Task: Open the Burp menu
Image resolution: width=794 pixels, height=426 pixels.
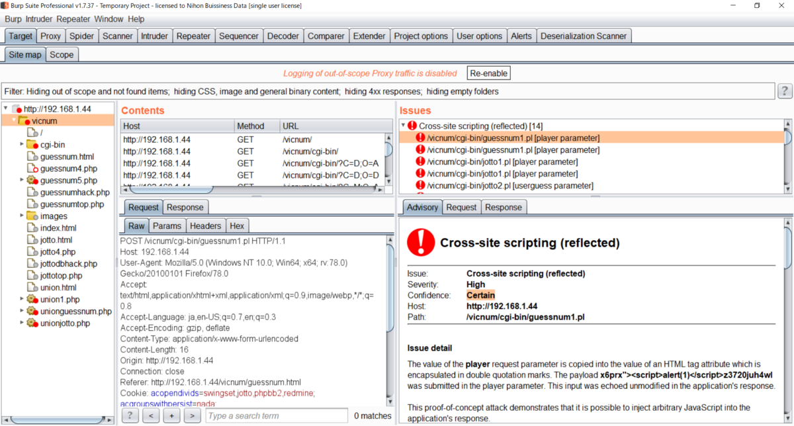Action: coord(13,19)
